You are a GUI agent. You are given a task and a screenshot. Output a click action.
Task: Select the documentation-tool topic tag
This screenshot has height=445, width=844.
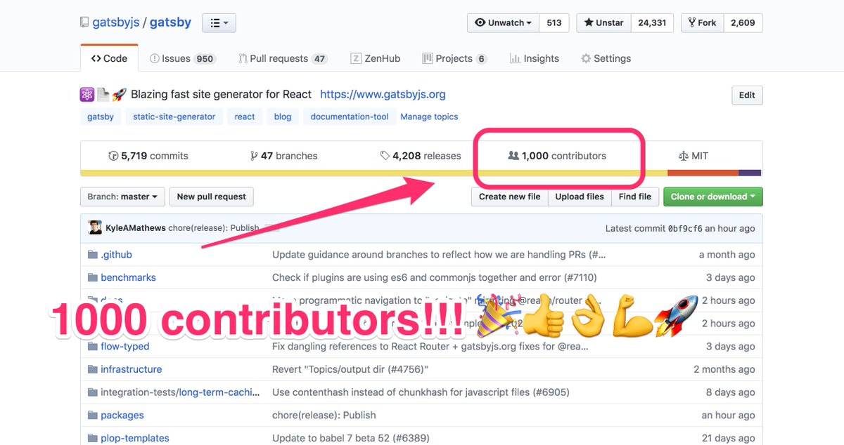click(350, 117)
